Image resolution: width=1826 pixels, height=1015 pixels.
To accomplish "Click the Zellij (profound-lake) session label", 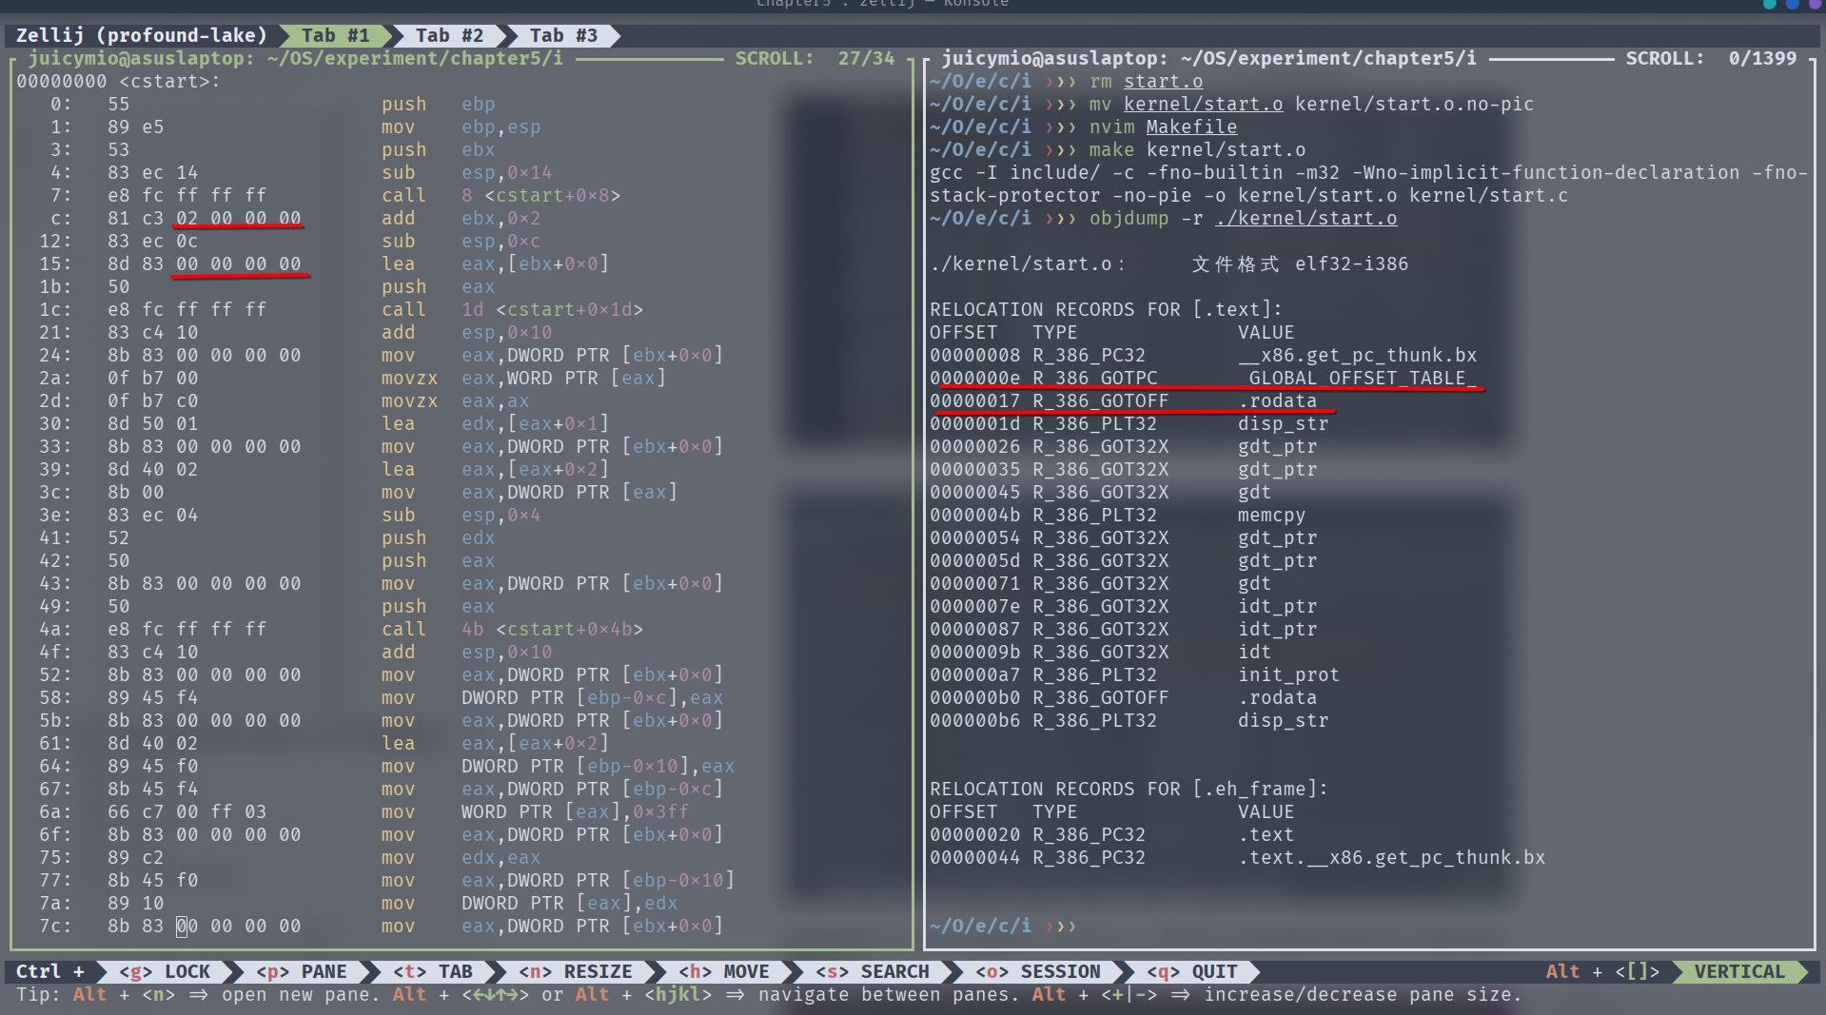I will click(x=142, y=35).
